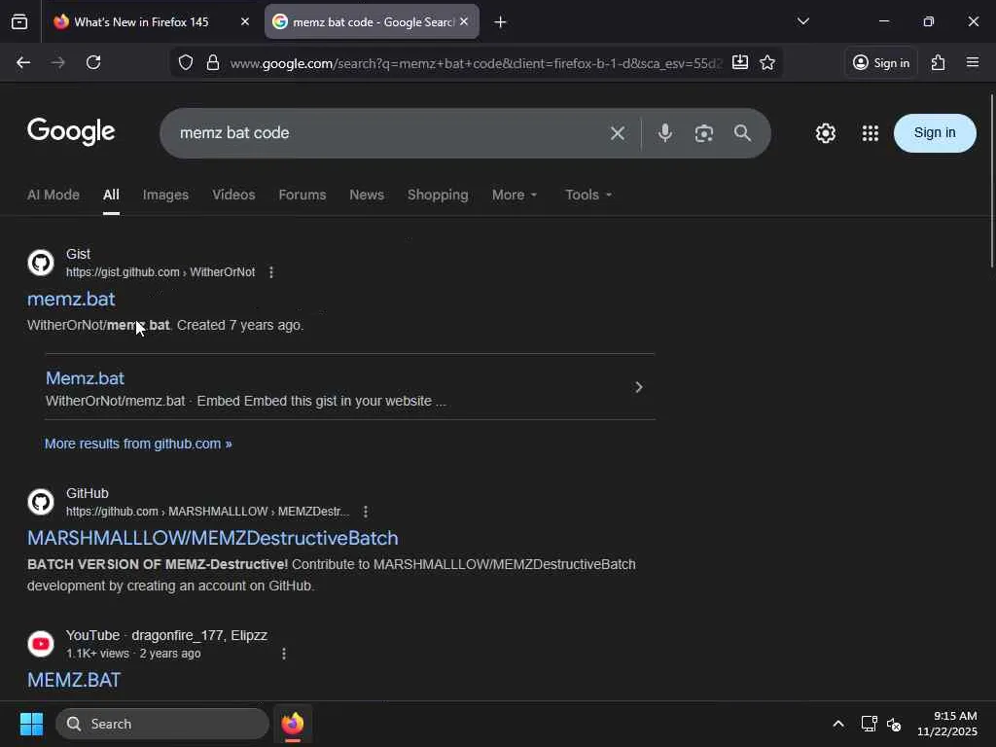Close the What's New in Firefox tab
The image size is (996, 747).
click(x=244, y=21)
